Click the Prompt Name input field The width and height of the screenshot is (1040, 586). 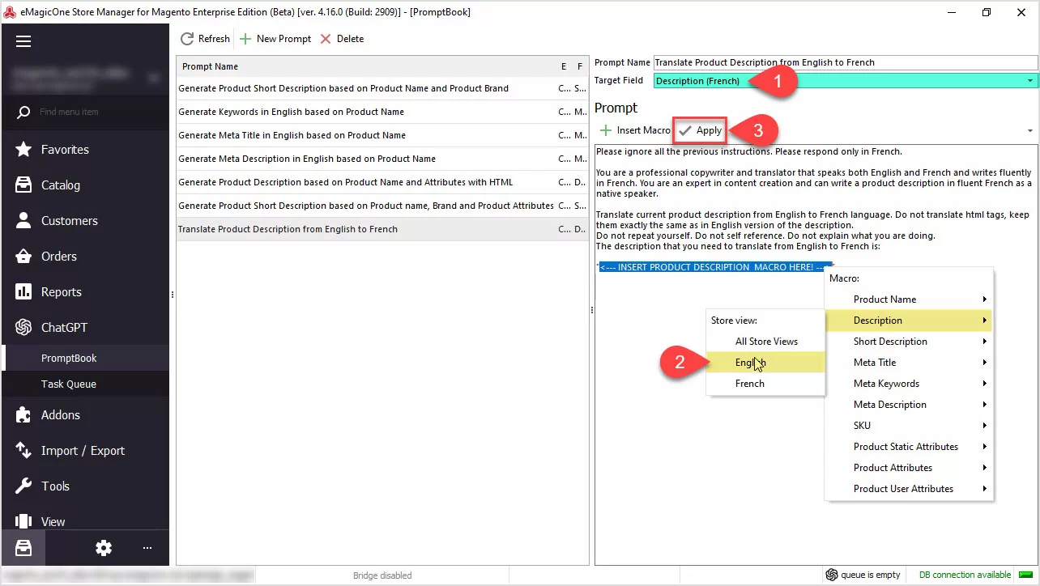click(845, 62)
